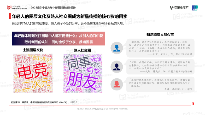Screen dimensions: 205x115
Task: Click the page number 8
Action: pyautogui.click(x=193, y=104)
